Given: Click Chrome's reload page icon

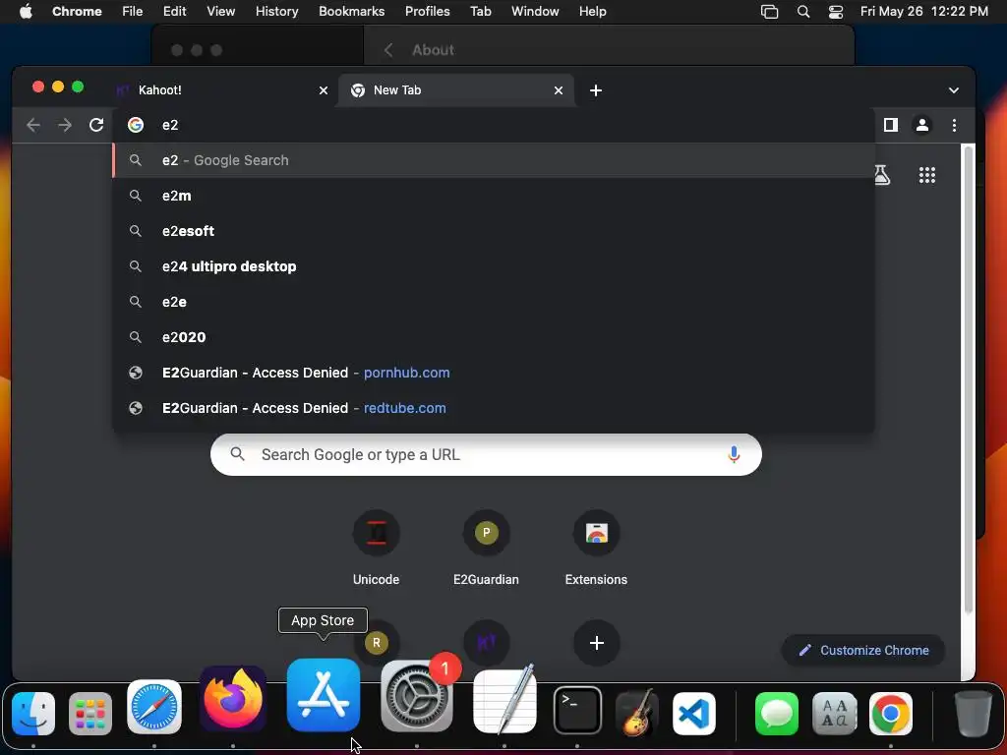Looking at the screenshot, I should click(x=96, y=125).
